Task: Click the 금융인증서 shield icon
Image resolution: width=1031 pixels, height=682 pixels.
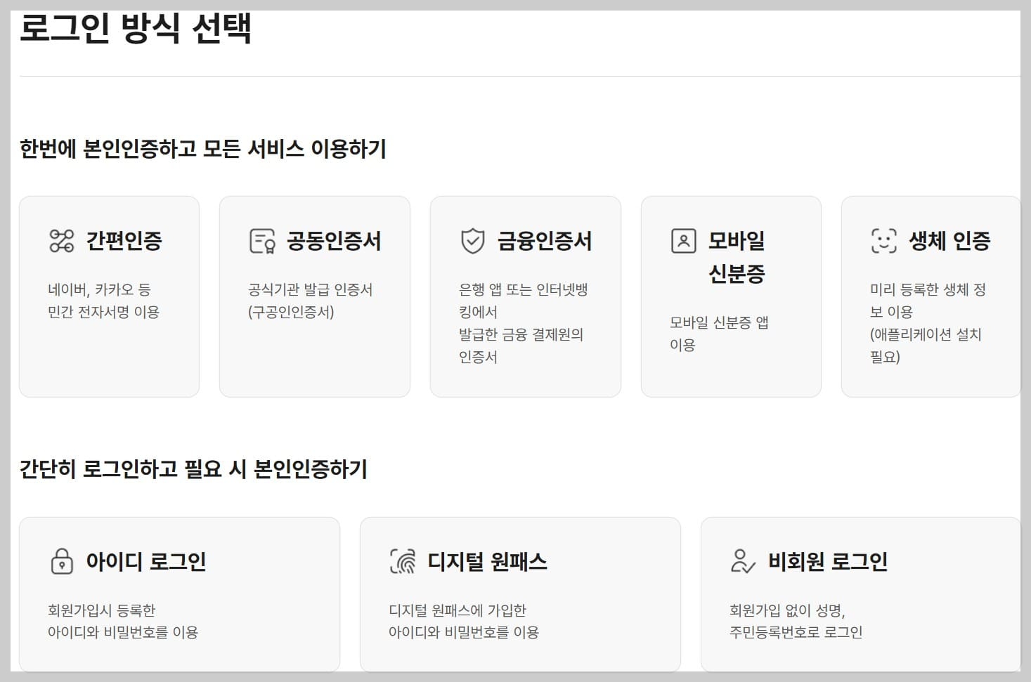Action: [474, 241]
